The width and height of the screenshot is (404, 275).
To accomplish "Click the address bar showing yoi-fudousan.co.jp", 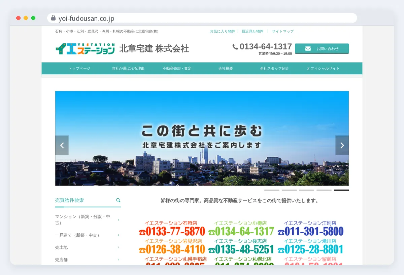I will (x=202, y=18).
